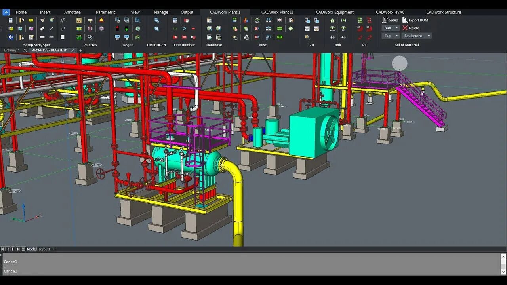Click the command line scrollbar down arrow
The image size is (507, 285).
(x=503, y=272)
